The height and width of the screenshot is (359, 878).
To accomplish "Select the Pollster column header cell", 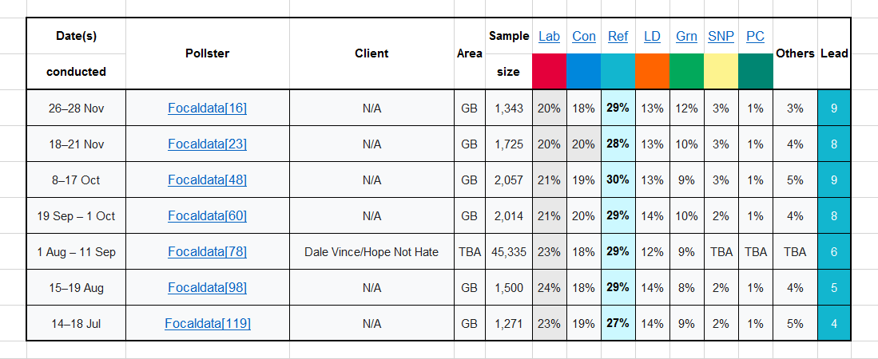I will [207, 53].
